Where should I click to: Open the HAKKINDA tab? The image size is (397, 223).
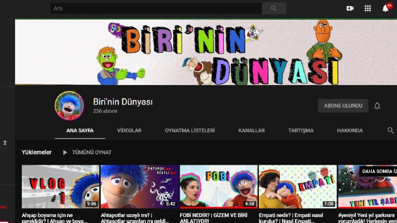pyautogui.click(x=349, y=130)
